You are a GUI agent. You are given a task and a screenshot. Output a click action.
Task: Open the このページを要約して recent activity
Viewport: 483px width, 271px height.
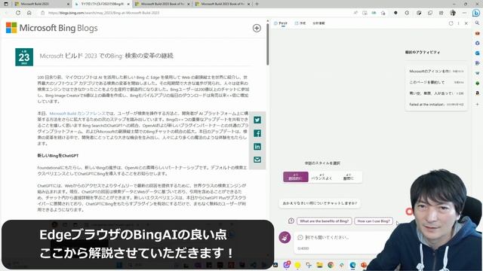[436, 82]
